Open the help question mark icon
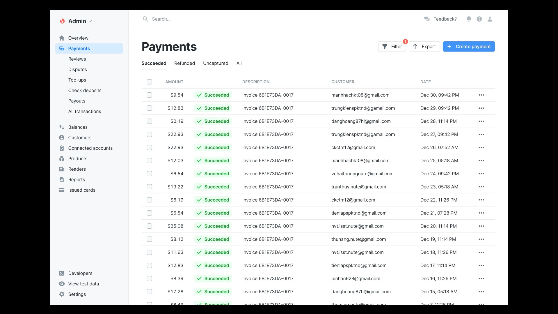 [x=479, y=19]
